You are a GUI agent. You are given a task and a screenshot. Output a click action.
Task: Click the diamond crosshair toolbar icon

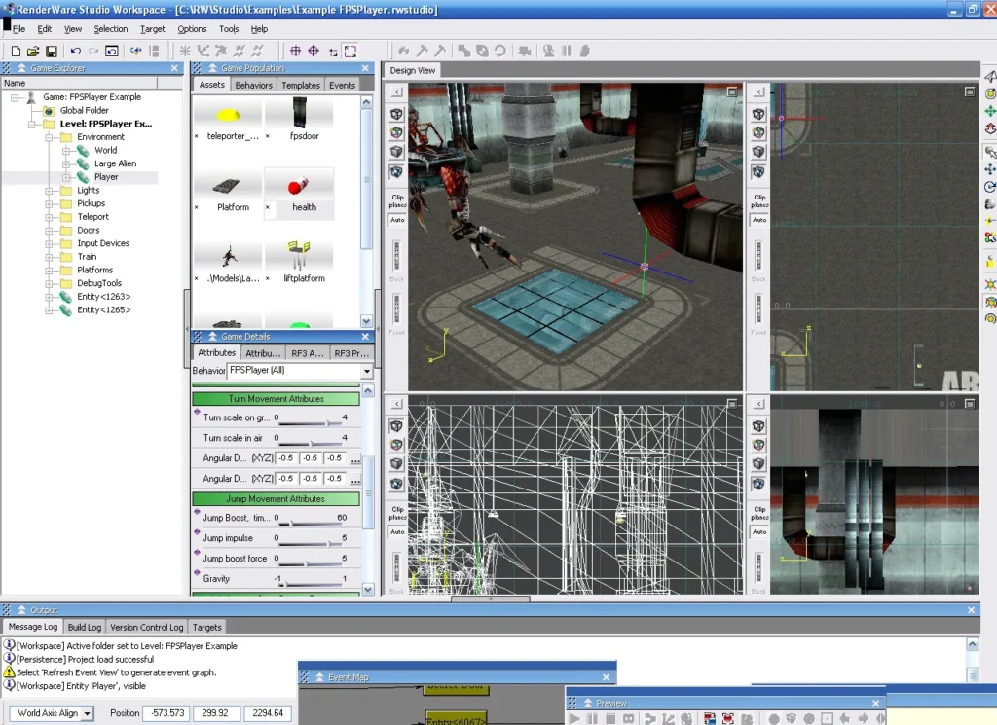(x=314, y=51)
